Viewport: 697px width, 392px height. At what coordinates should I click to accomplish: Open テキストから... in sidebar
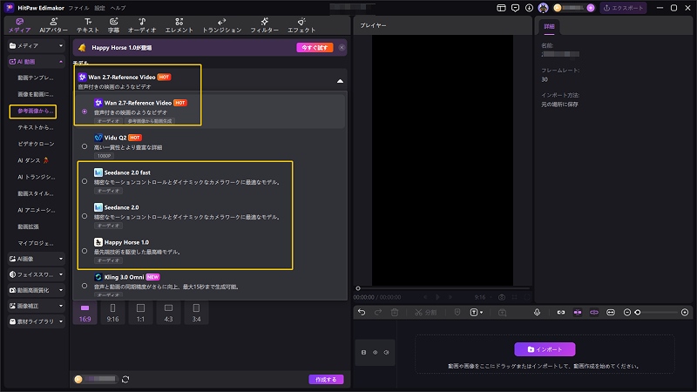(x=36, y=127)
